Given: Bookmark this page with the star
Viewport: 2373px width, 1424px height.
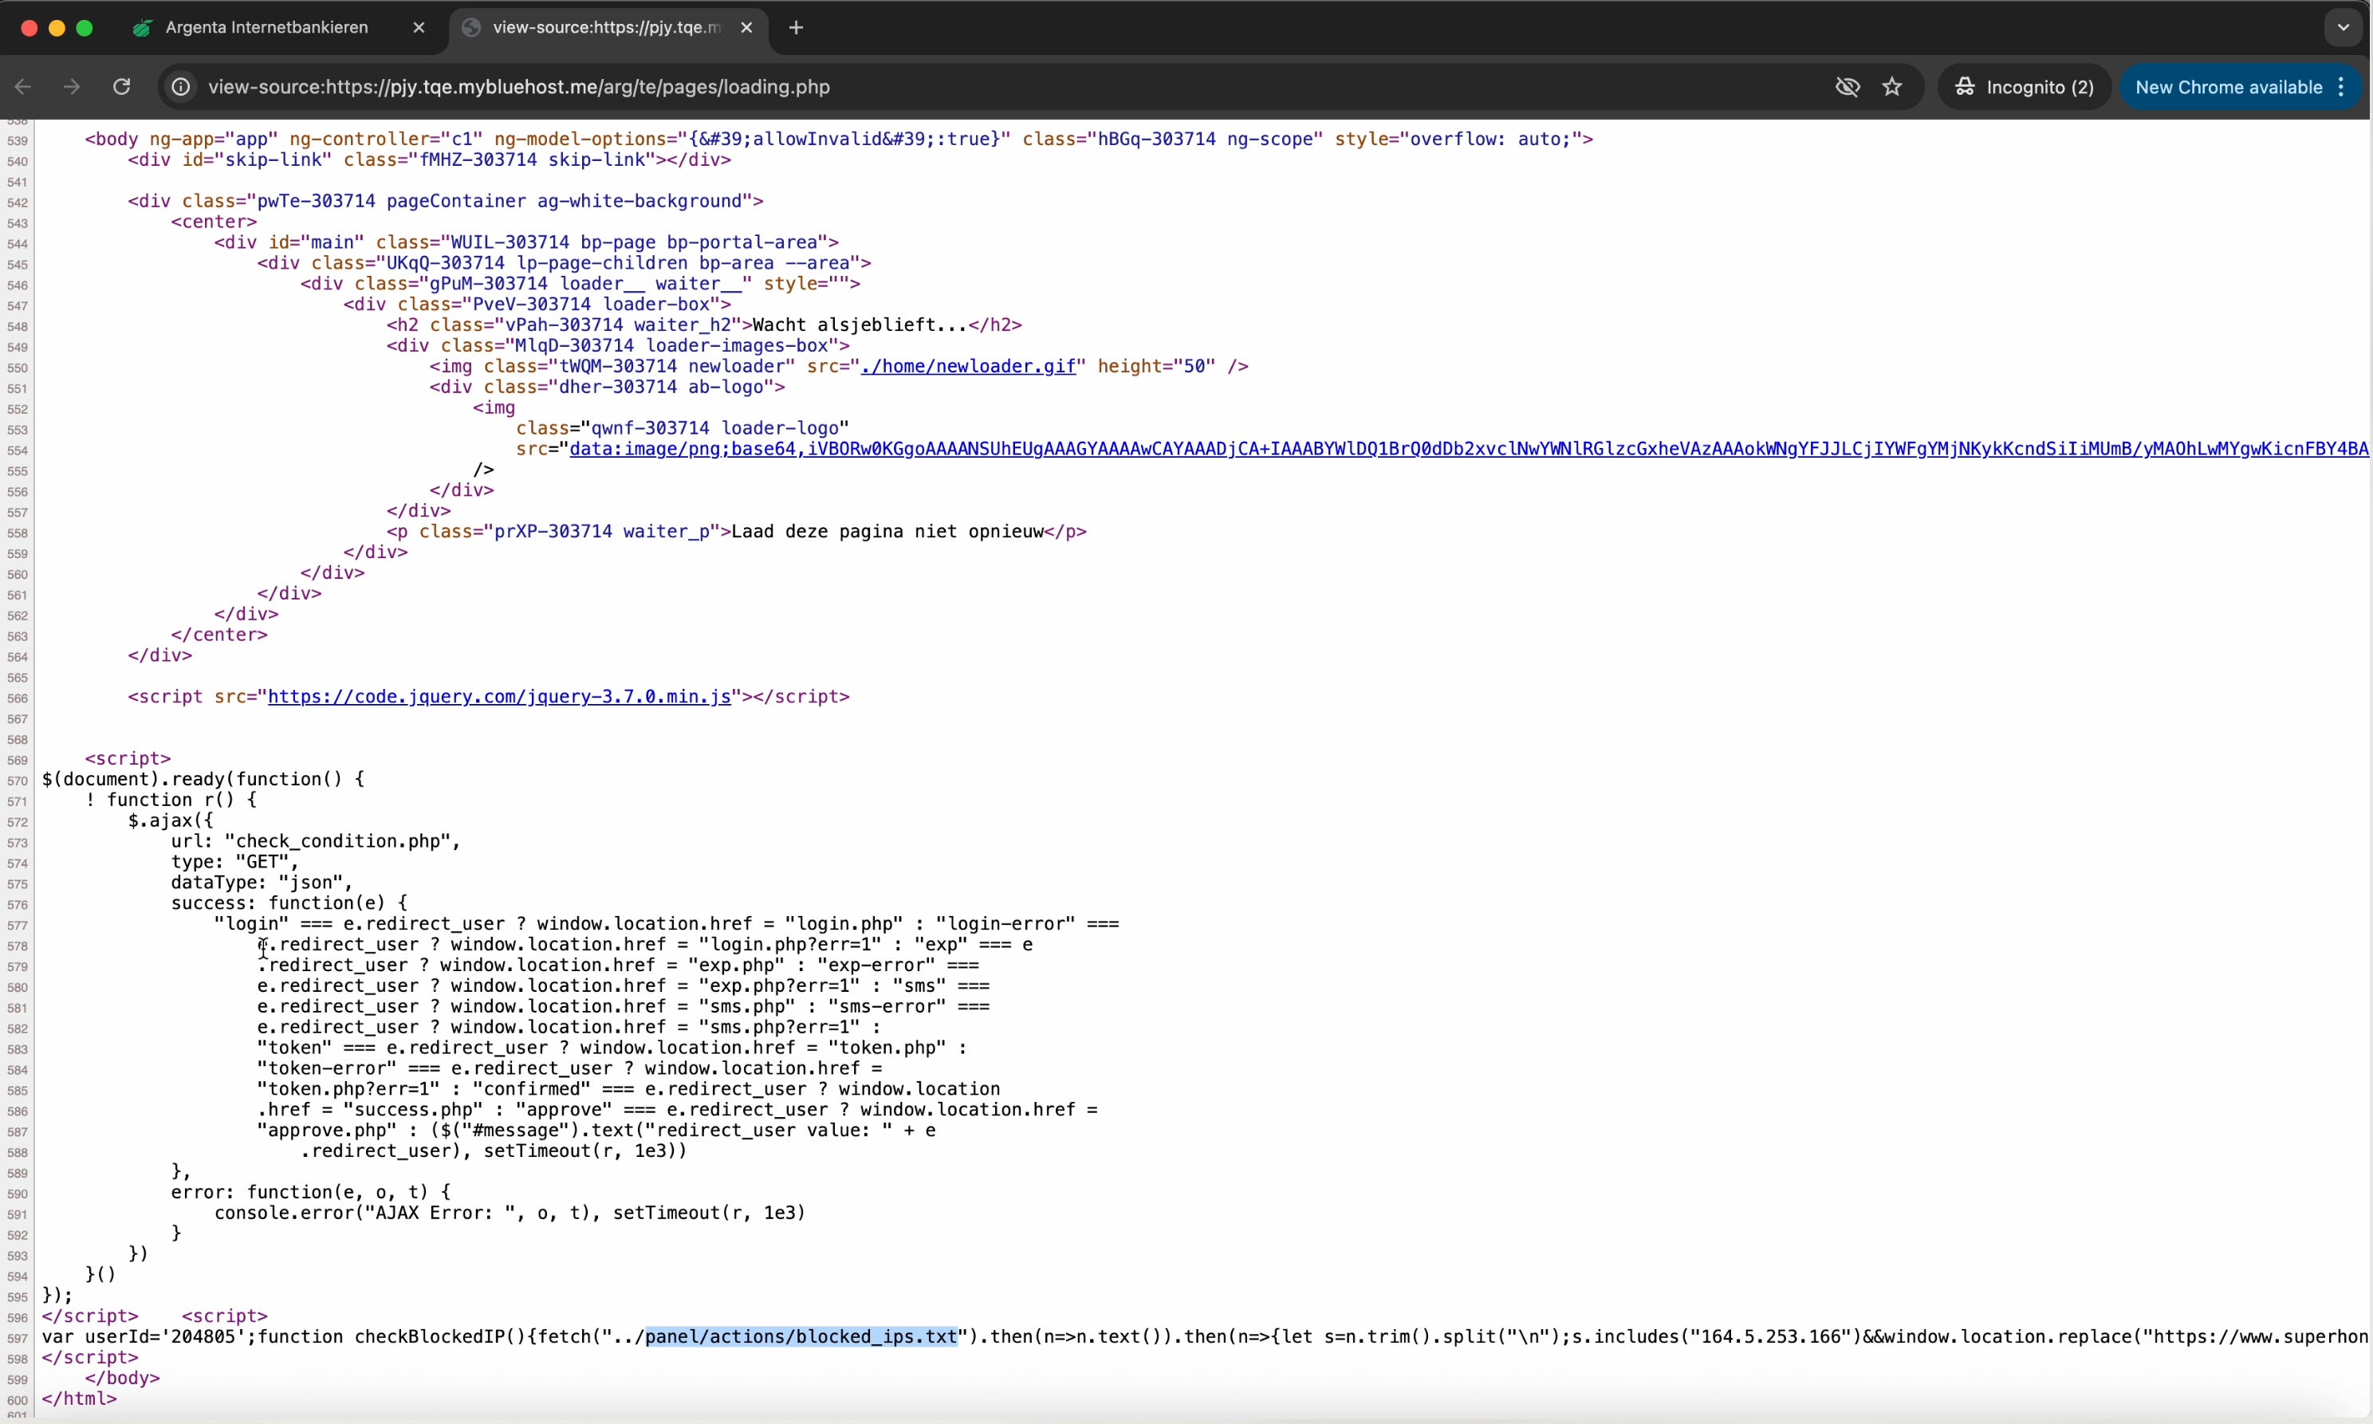Looking at the screenshot, I should (x=1892, y=88).
